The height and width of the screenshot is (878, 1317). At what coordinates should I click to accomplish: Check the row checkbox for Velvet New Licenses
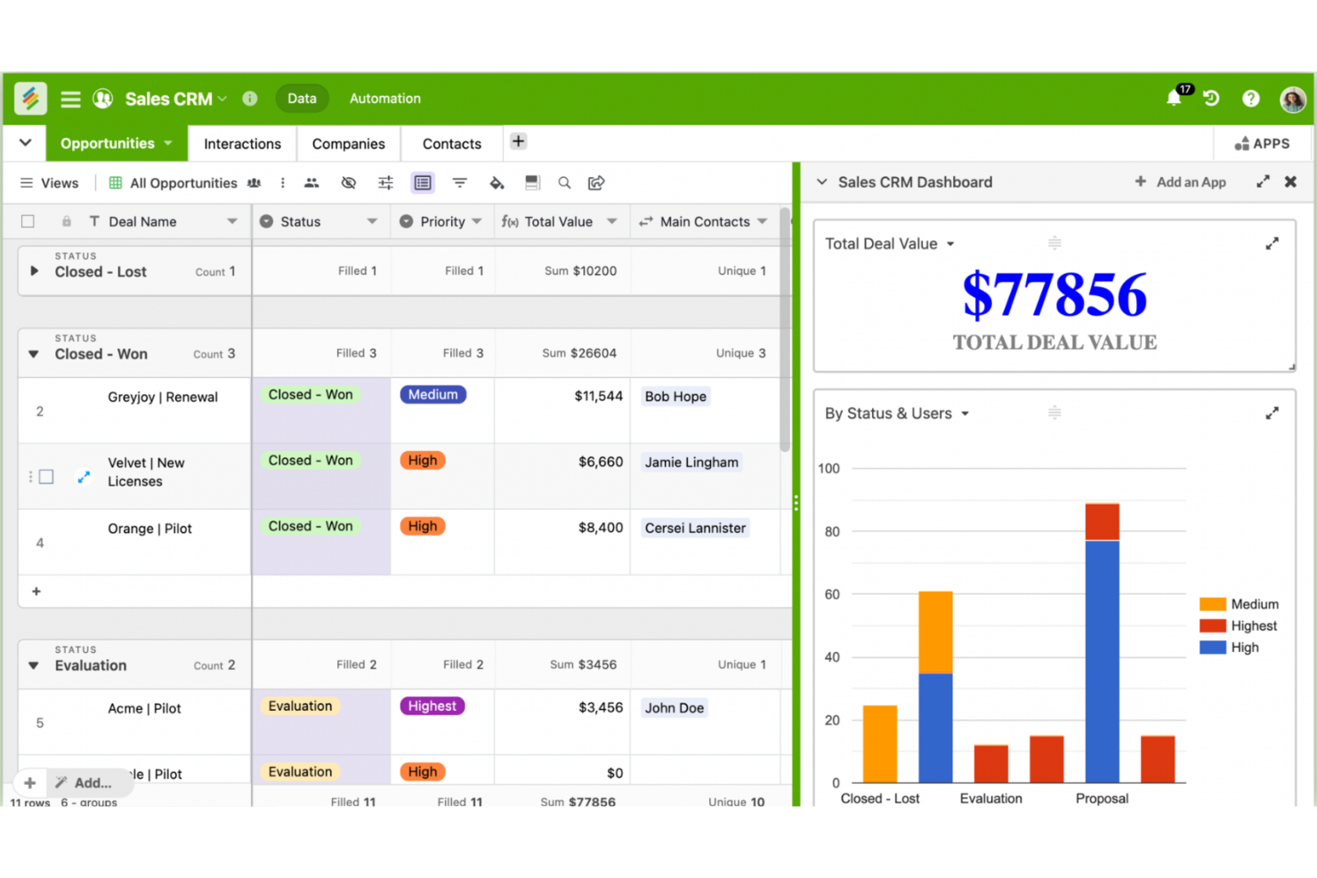pyautogui.click(x=46, y=476)
